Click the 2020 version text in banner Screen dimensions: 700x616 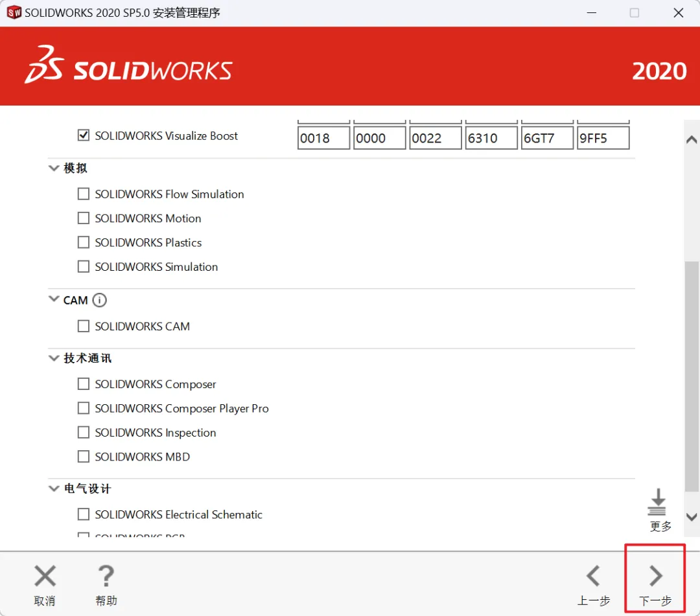pyautogui.click(x=659, y=71)
